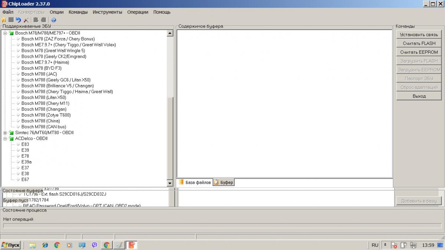The height and width of the screenshot is (250, 445).
Task: Open the media player taskbar icon
Action: point(69,245)
